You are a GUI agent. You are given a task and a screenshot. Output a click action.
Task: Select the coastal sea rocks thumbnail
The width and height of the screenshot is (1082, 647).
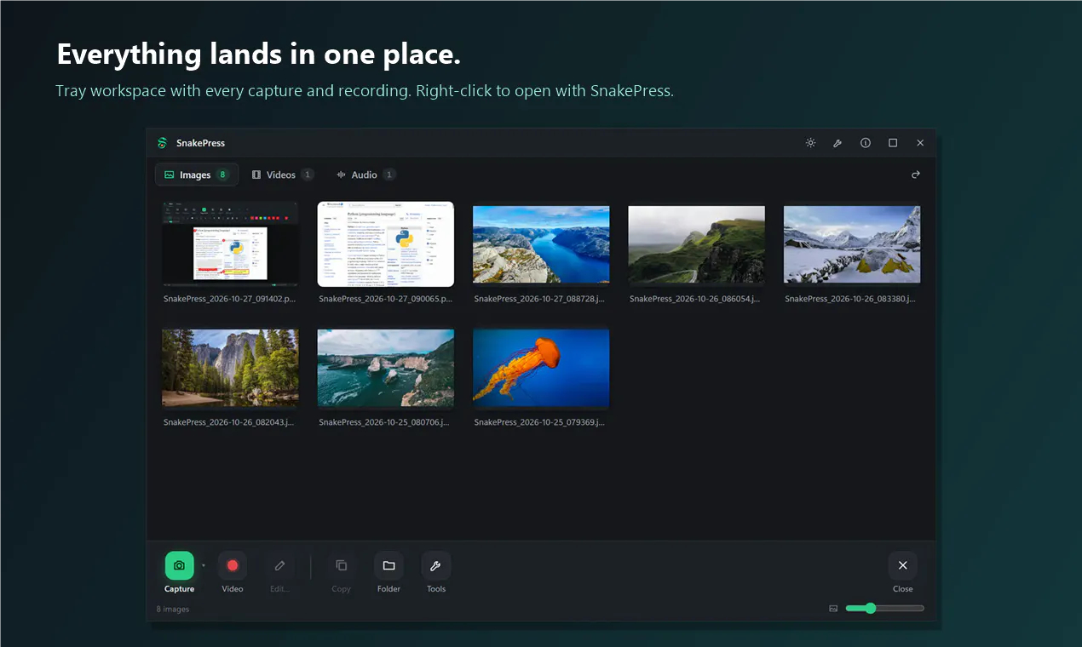click(x=386, y=368)
